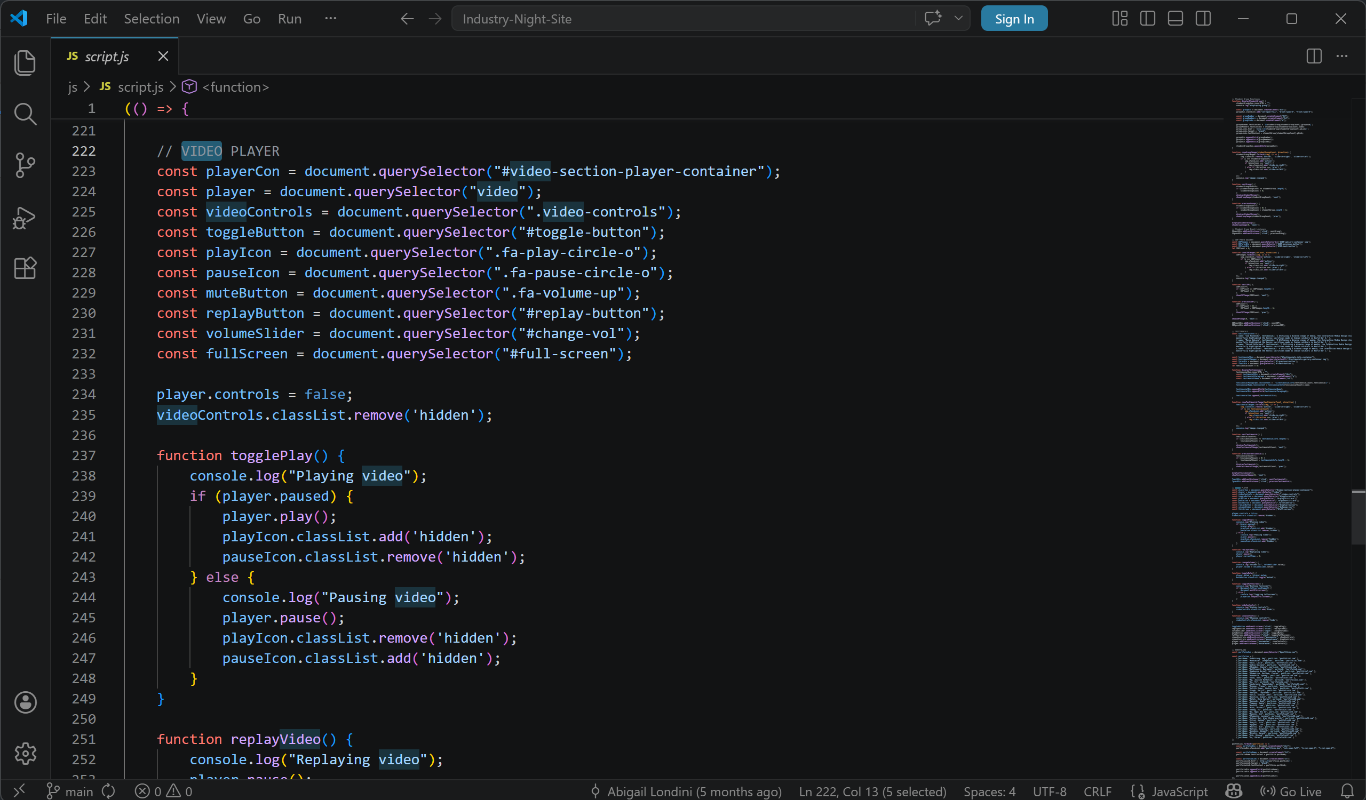The height and width of the screenshot is (800, 1366).
Task: Expand the chat dropdown arrow in title bar
Action: [958, 19]
